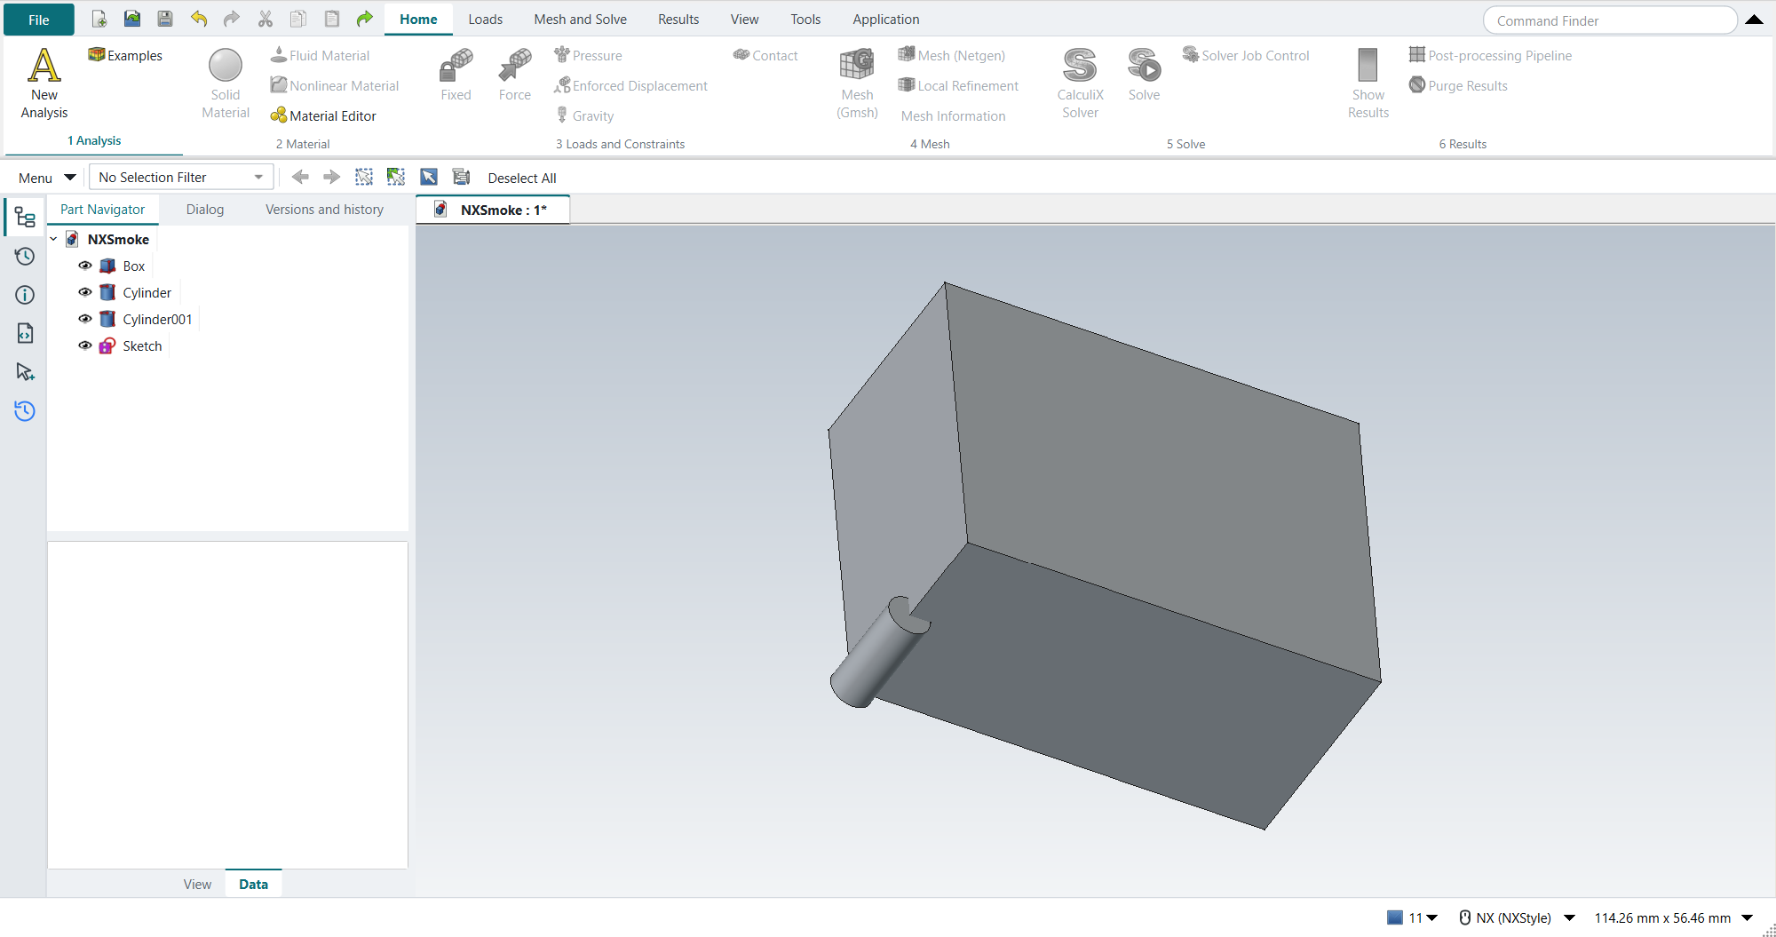Screen dimensions: 1776x937
Task: Click the selection arrow sidebar icon
Action: point(25,371)
